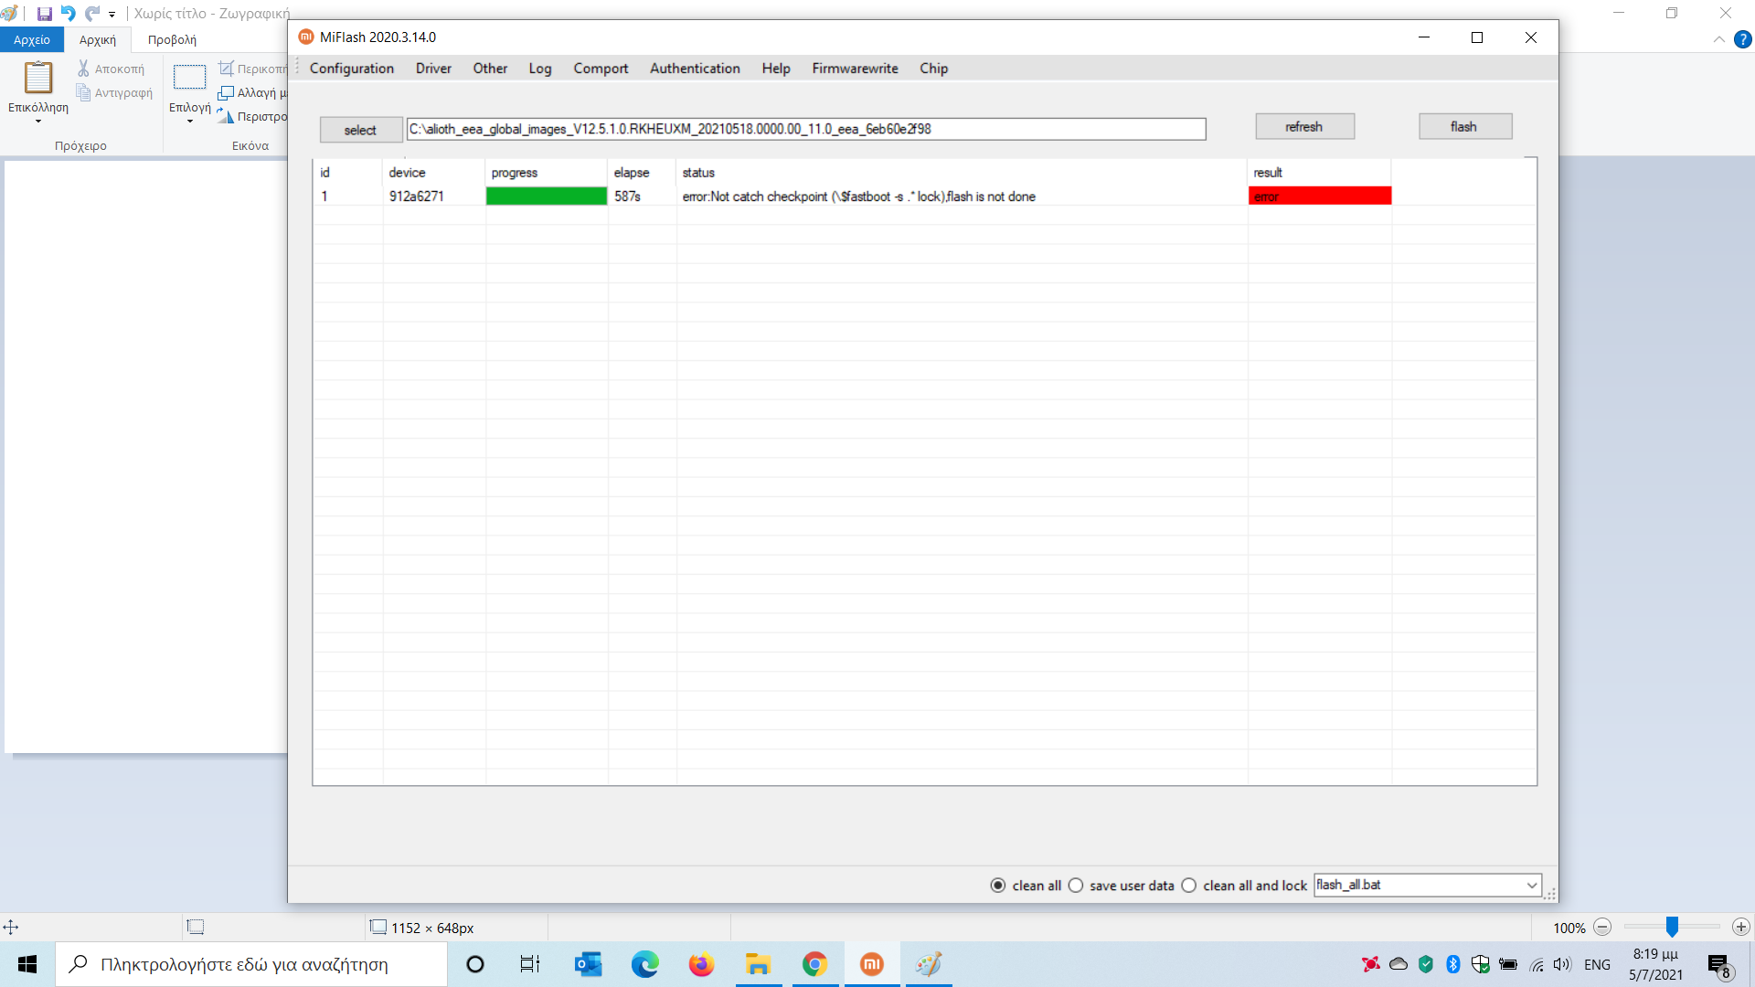Click the Paint help question mark icon

point(1743,39)
